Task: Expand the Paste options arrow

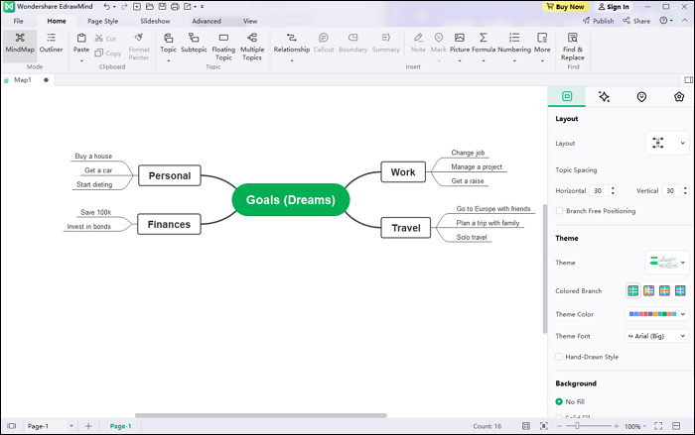Action: [81, 60]
